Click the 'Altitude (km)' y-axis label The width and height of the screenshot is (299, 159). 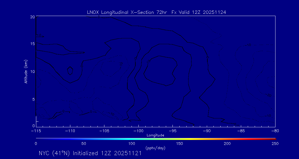tap(26, 71)
